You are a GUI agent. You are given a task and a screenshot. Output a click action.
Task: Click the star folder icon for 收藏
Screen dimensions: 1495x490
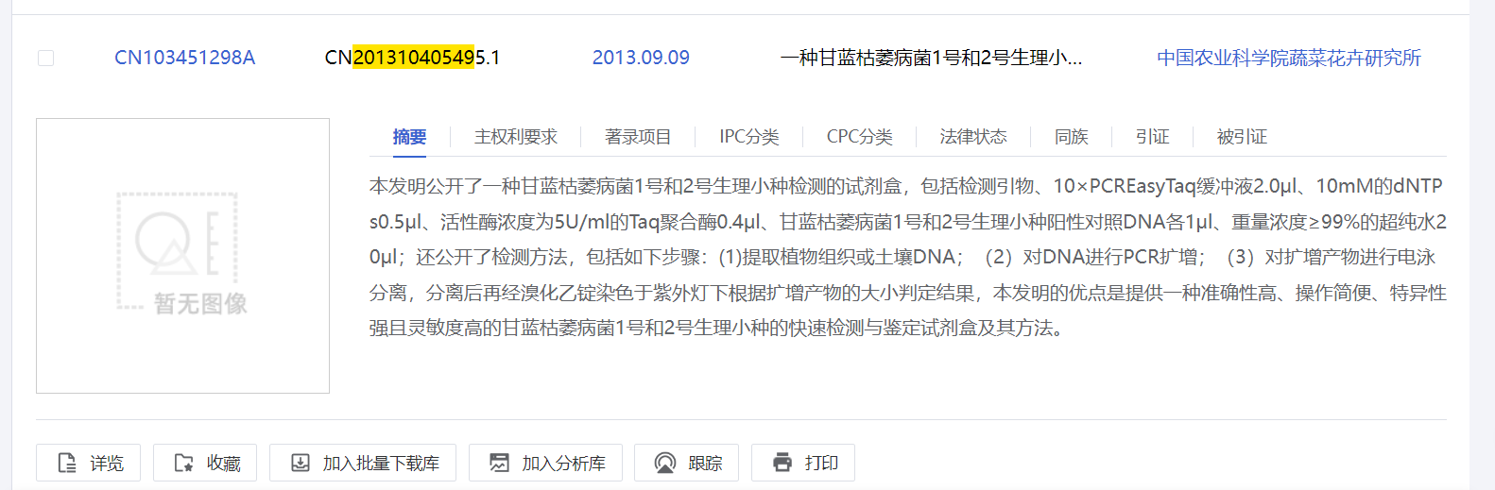coord(184,463)
